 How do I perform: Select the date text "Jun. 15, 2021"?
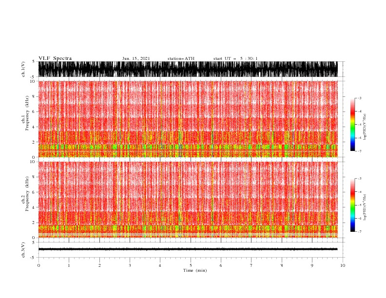pos(136,58)
